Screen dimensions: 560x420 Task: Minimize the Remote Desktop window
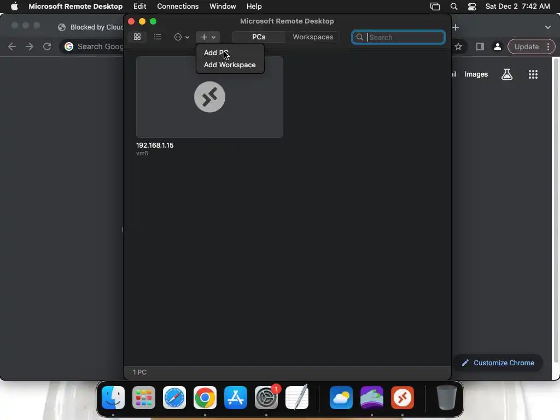tap(142, 21)
